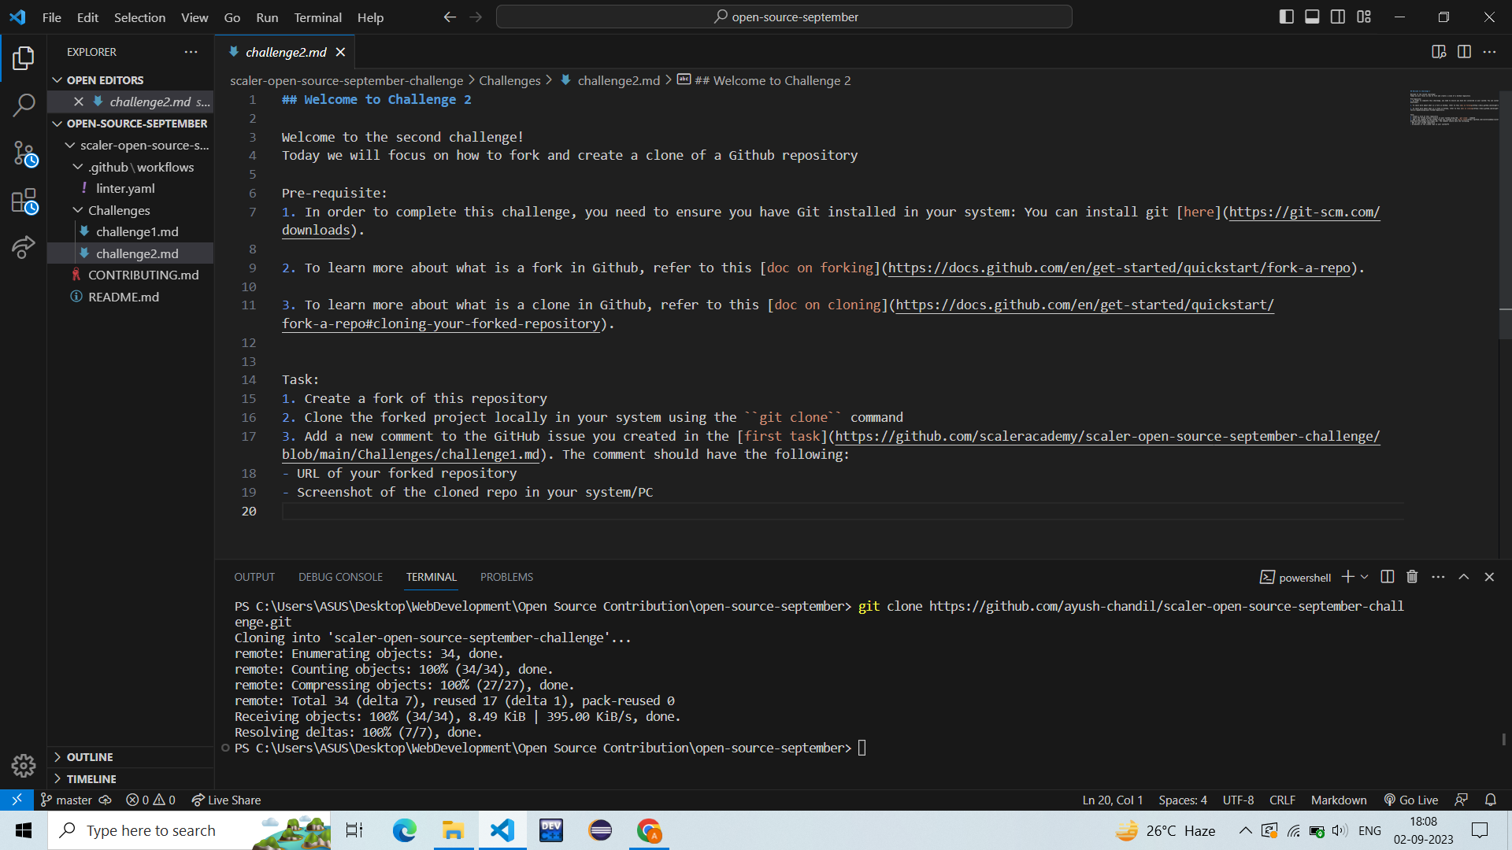Image resolution: width=1512 pixels, height=850 pixels.
Task: Click the Manage gear icon
Action: coord(24,765)
